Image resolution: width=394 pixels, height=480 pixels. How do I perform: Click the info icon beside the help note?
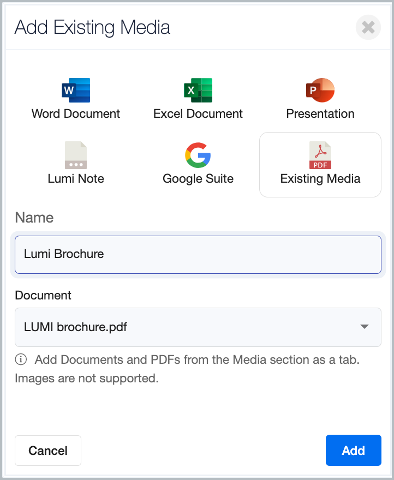(21, 359)
